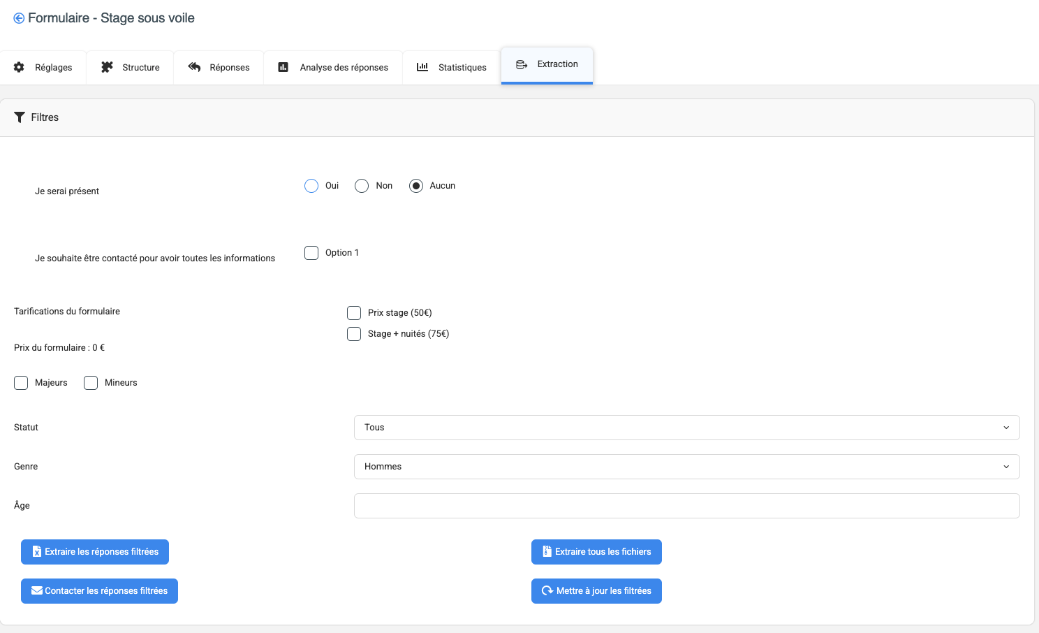Click Extraire les réponses filtrées button
1039x633 pixels.
[95, 552]
